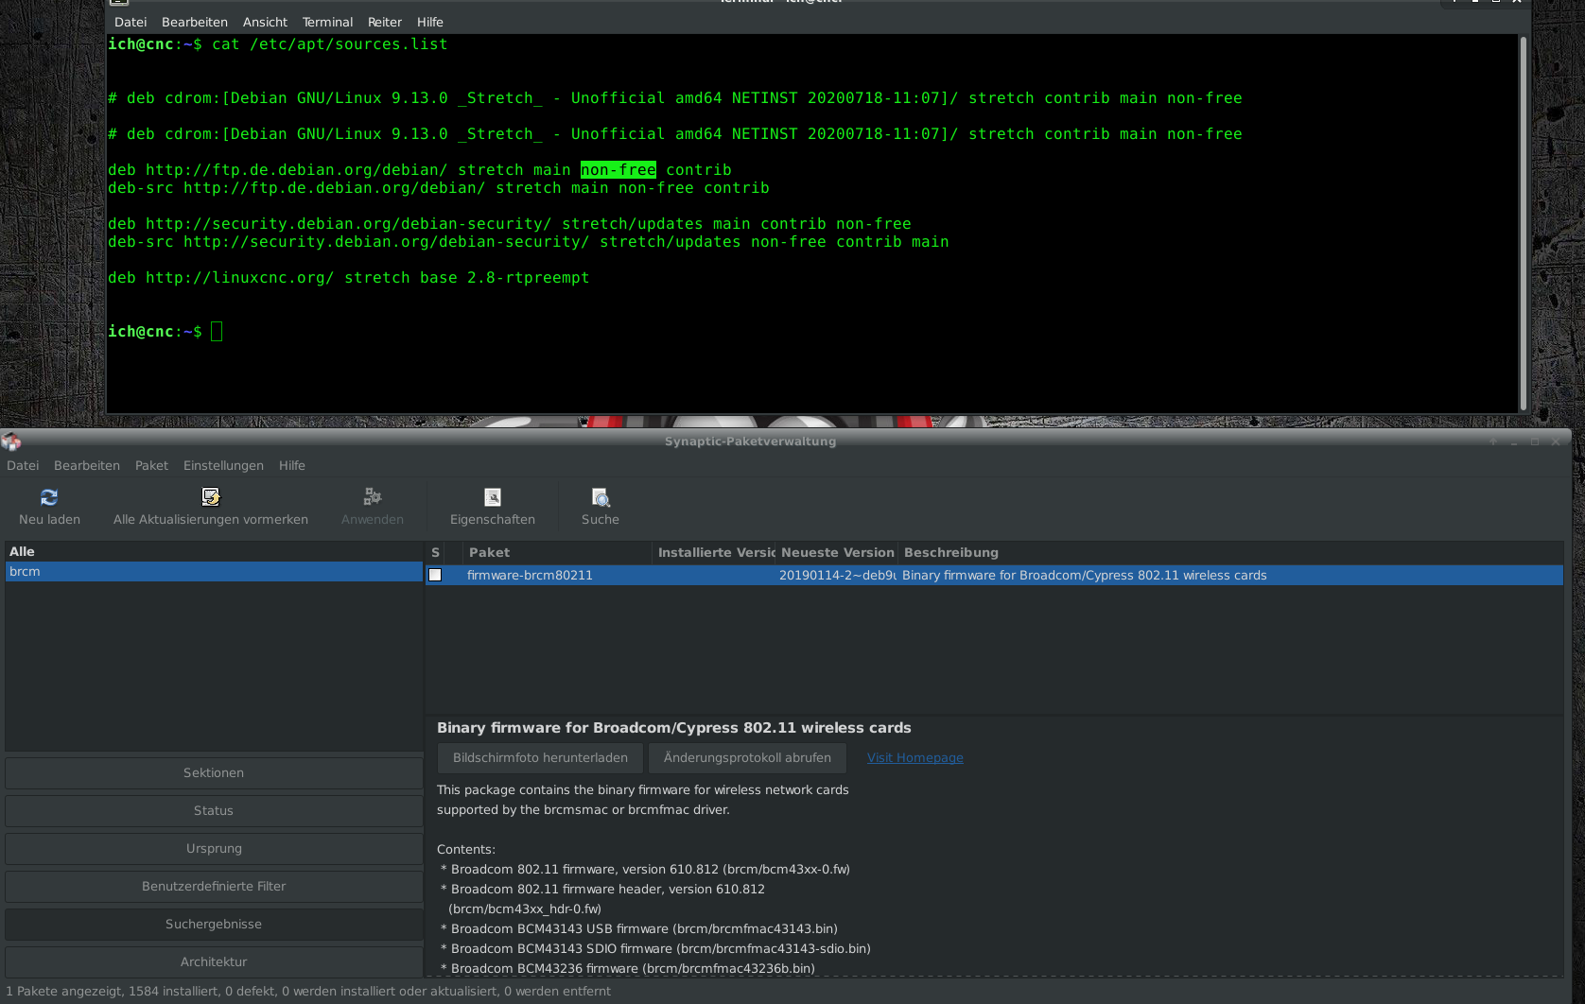This screenshot has width=1585, height=1004.
Task: Select Alle in the filter list
Action: [214, 551]
